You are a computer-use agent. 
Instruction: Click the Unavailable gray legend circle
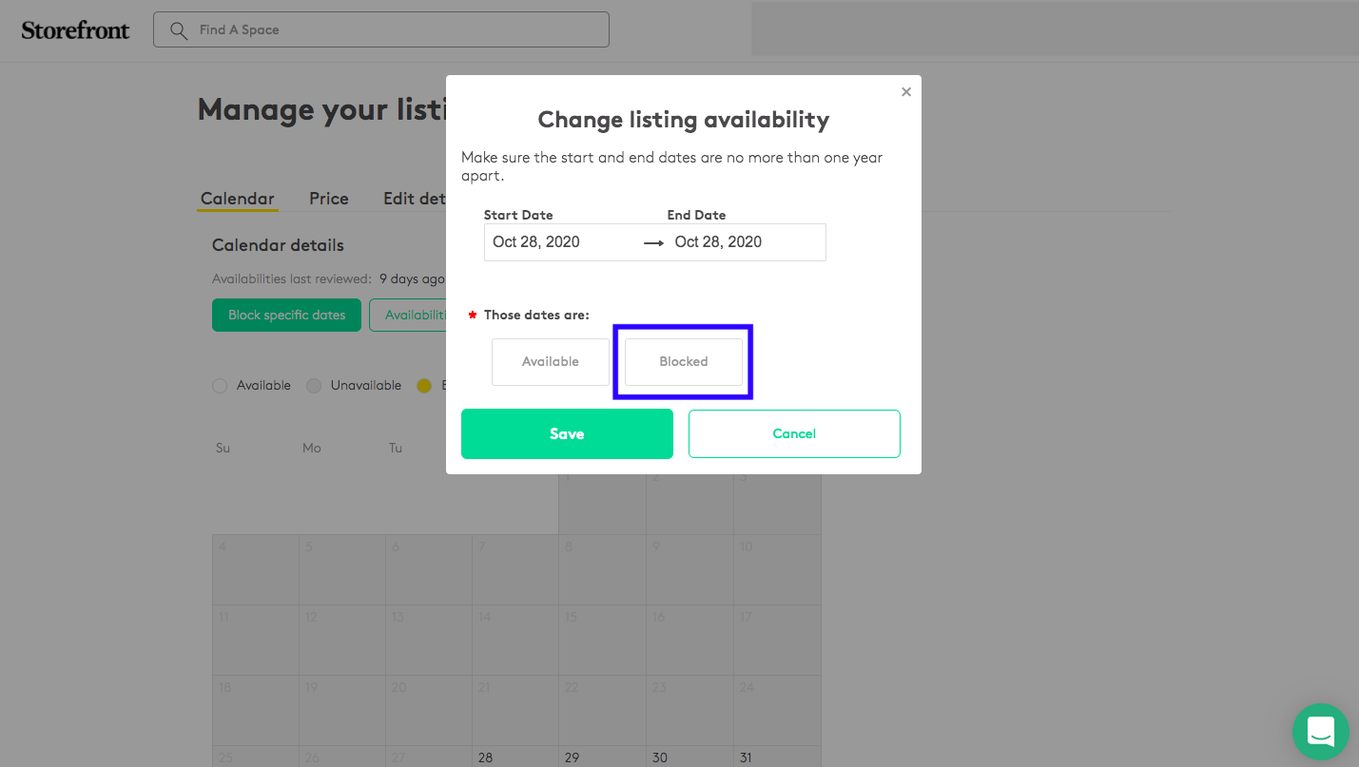(x=314, y=386)
